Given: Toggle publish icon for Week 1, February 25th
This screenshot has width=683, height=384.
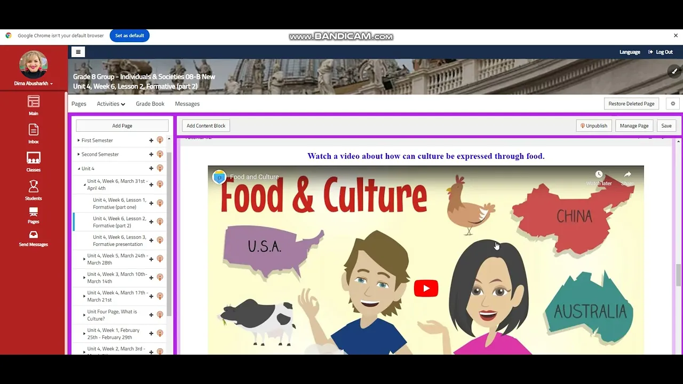Looking at the screenshot, I should tap(160, 334).
